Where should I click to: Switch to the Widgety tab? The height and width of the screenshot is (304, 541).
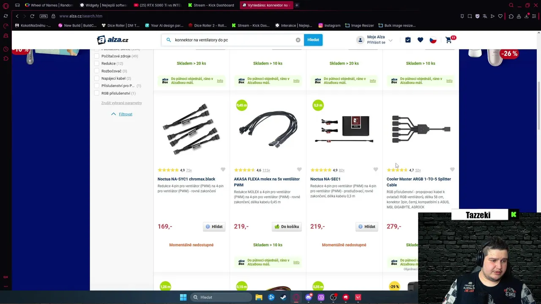[104, 5]
